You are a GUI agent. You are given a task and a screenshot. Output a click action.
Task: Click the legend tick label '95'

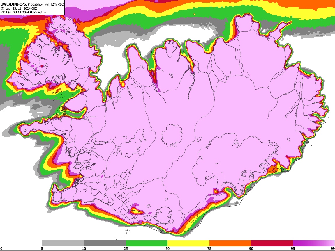click(x=293, y=248)
